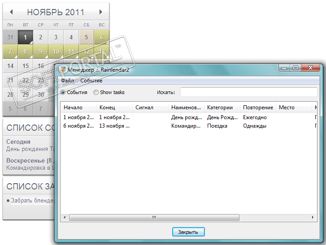Click horizontal scrollbar right arrow

click(x=313, y=217)
